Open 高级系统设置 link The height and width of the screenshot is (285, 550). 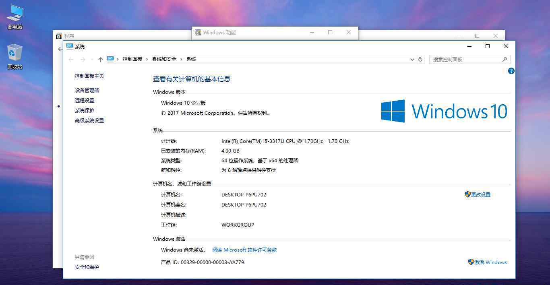tap(89, 120)
